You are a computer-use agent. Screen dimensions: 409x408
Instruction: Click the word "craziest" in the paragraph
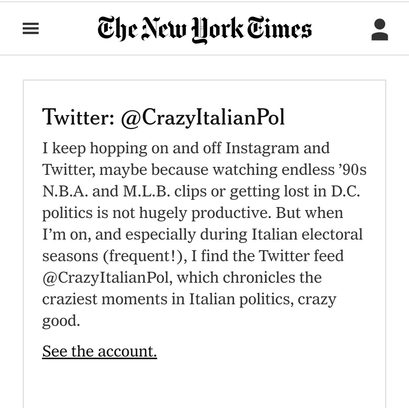pos(70,299)
